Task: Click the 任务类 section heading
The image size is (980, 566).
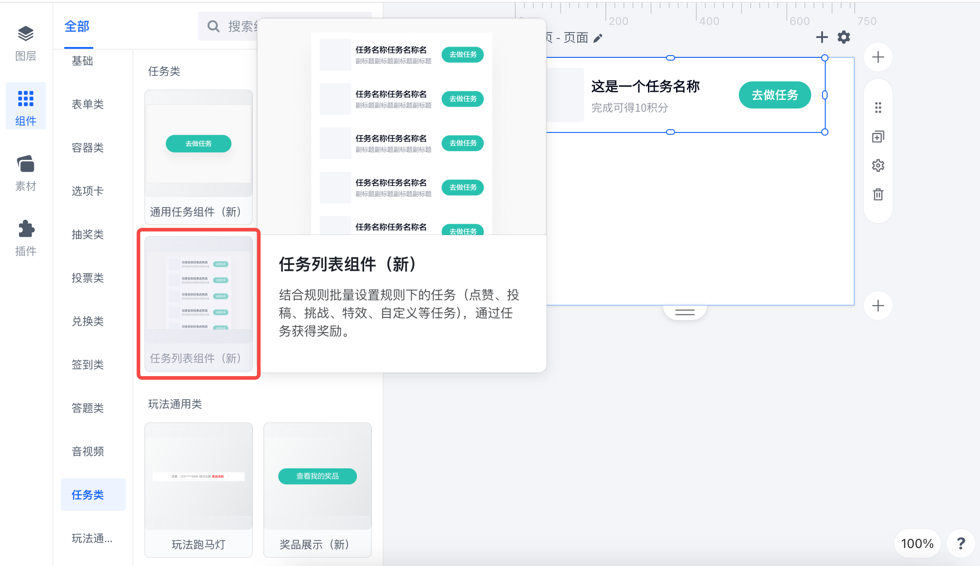Action: pos(164,71)
